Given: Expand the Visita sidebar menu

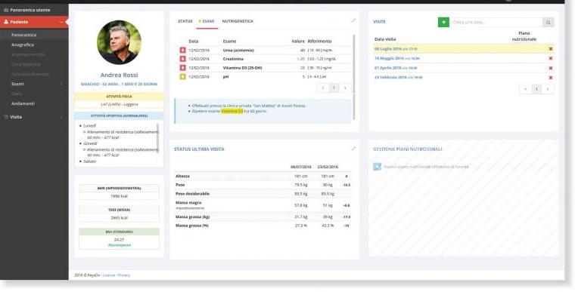Looking at the screenshot, I should pos(34,117).
